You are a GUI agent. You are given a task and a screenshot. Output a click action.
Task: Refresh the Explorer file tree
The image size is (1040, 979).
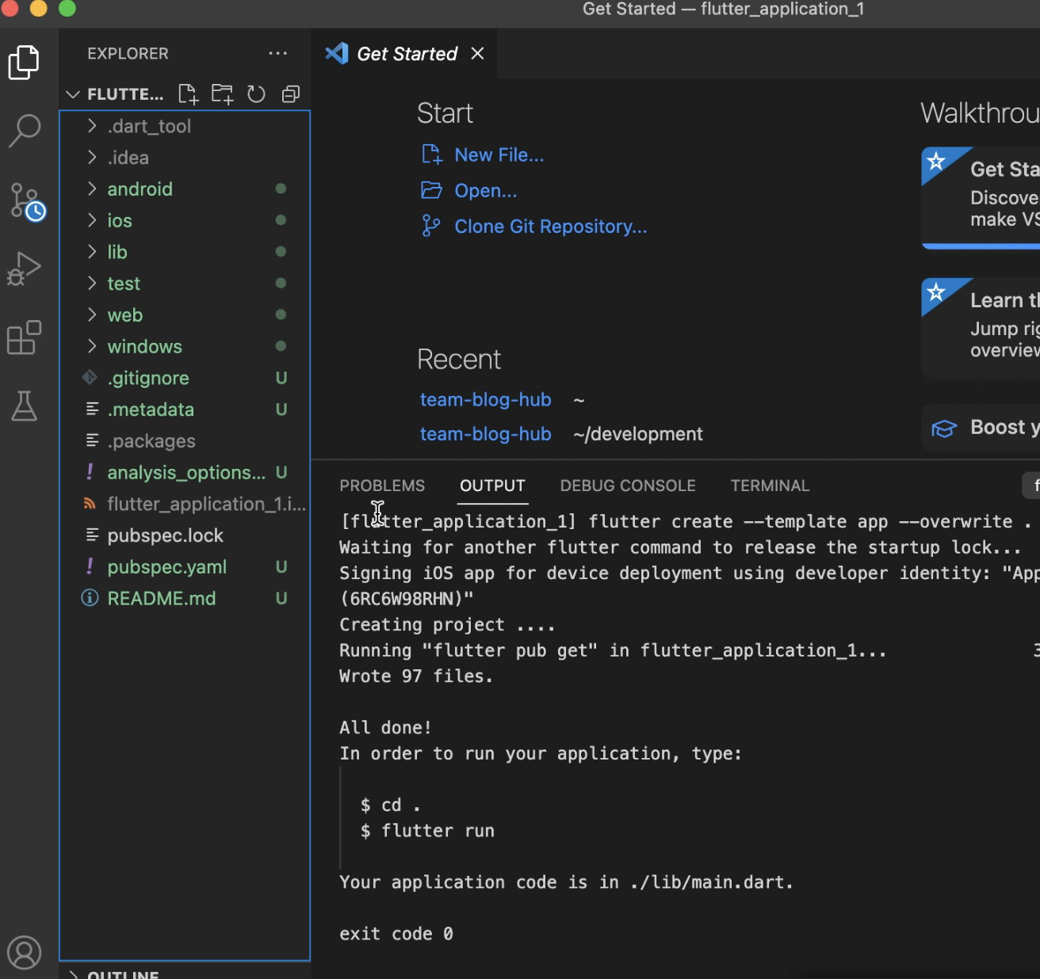tap(256, 94)
